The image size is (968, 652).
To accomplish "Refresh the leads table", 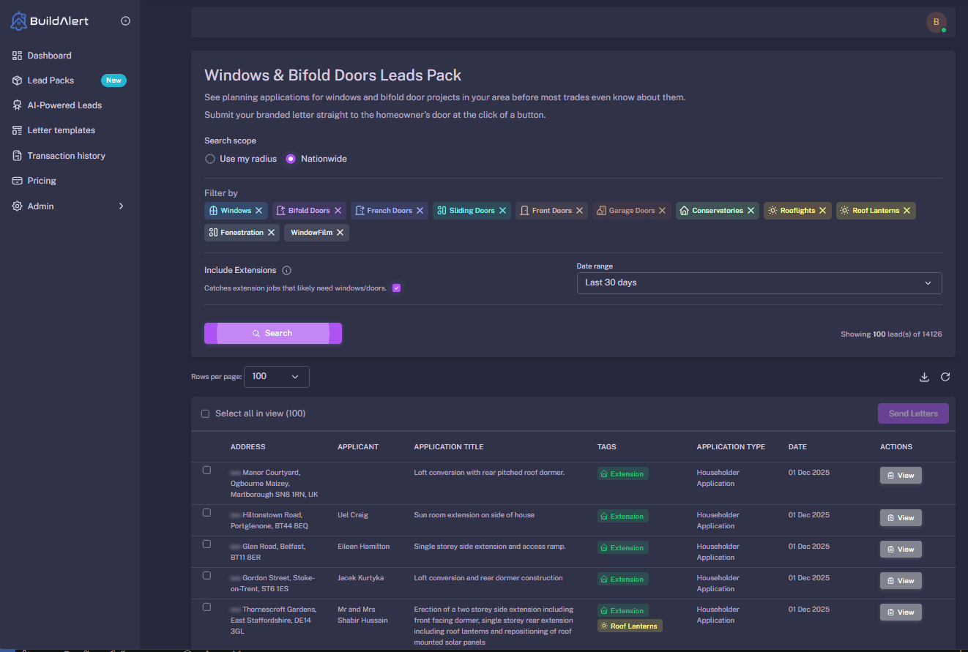I will coord(945,376).
